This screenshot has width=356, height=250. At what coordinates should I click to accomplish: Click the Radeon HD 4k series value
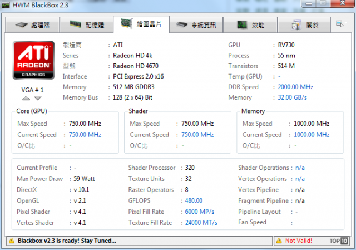(x=133, y=56)
